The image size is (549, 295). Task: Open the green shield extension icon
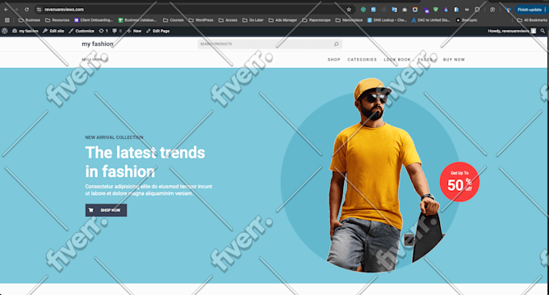click(435, 10)
